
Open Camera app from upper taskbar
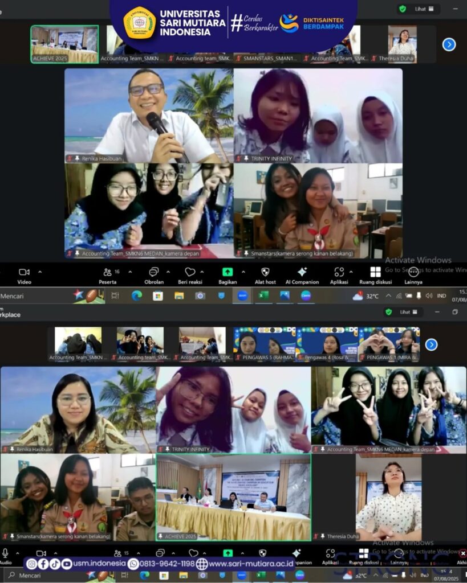click(200, 295)
